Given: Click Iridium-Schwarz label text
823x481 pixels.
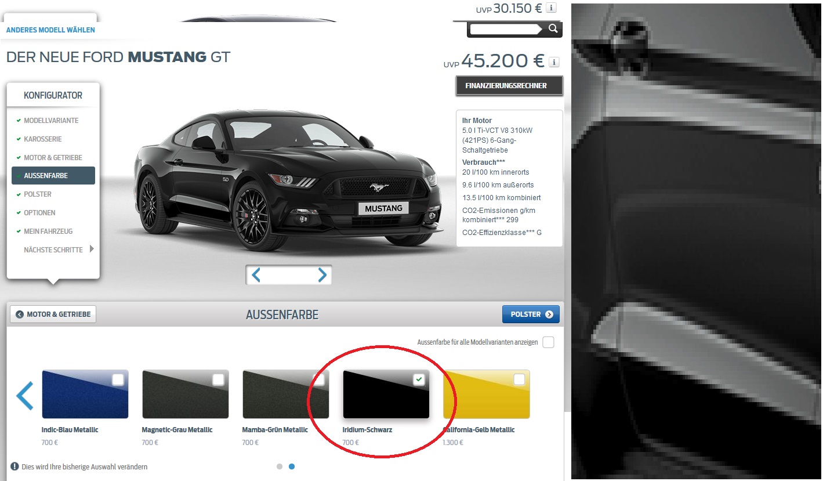Looking at the screenshot, I should point(367,430).
